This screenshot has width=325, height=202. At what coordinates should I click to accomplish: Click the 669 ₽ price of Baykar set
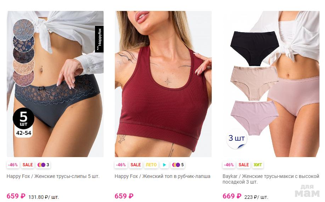(232, 196)
